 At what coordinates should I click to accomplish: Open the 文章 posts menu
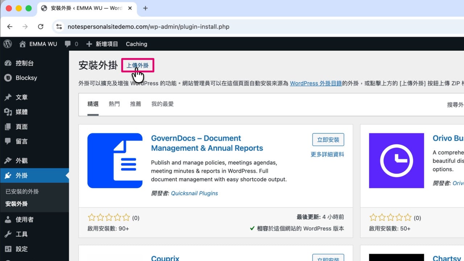pos(34,97)
